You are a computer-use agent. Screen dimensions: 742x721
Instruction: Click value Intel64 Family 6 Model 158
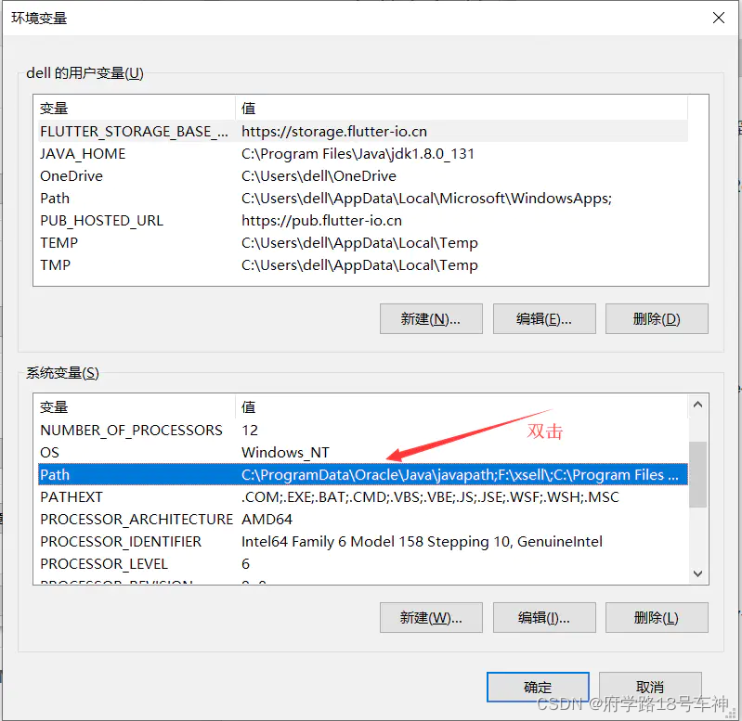[x=422, y=541]
